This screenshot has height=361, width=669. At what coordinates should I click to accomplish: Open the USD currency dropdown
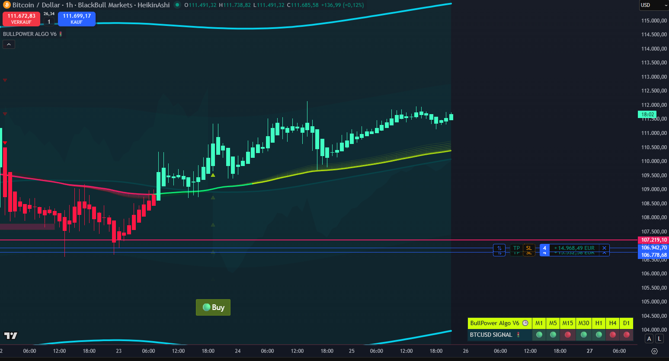point(653,5)
